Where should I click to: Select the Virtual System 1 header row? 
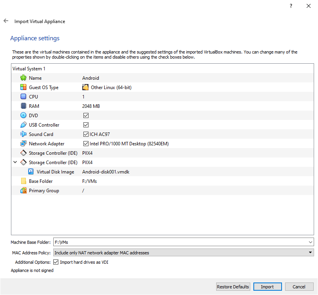tap(163, 69)
